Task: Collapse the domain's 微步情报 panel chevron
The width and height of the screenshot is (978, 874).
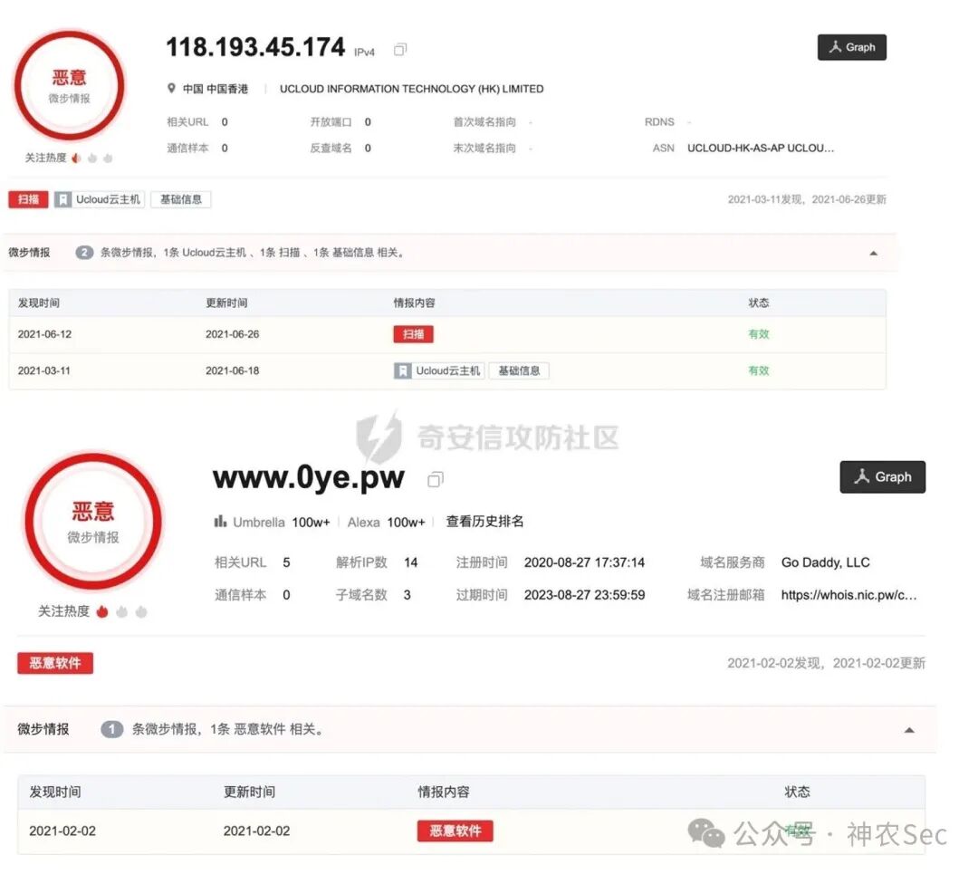Action: pyautogui.click(x=909, y=729)
